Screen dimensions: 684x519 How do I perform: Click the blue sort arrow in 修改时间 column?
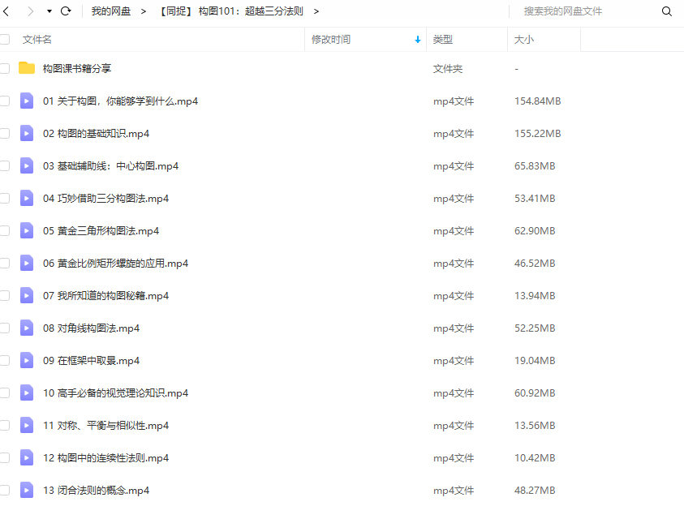point(418,39)
